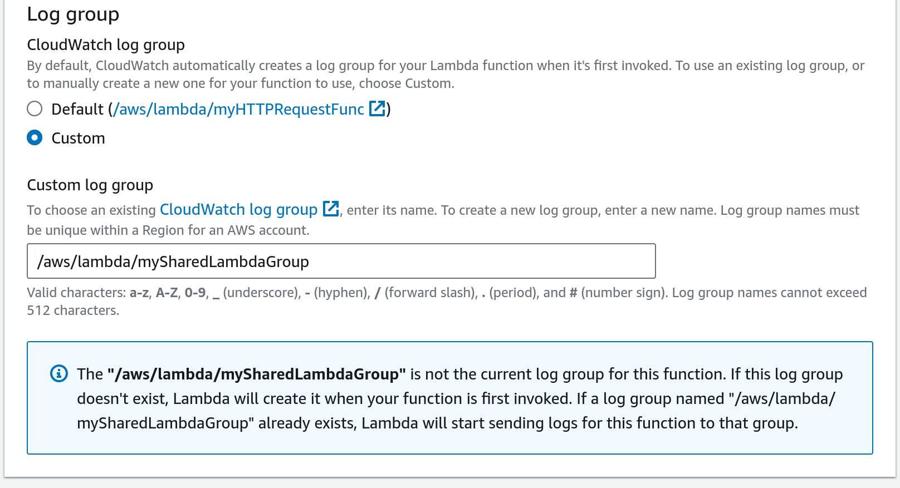Click external link icon after CloudWatch log group
Screen dimensions: 900x488
331,209
